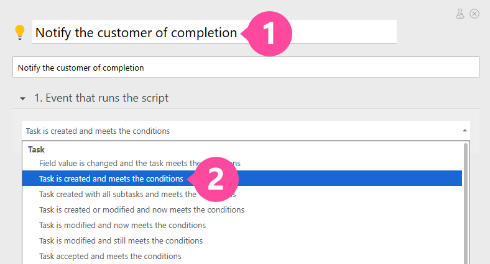Screen dimensions: 490x264
Task: Click the pink number 1 callout badge
Action: [270, 34]
